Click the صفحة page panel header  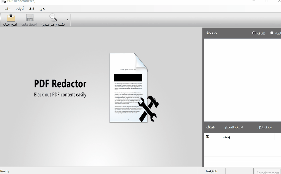click(x=212, y=33)
